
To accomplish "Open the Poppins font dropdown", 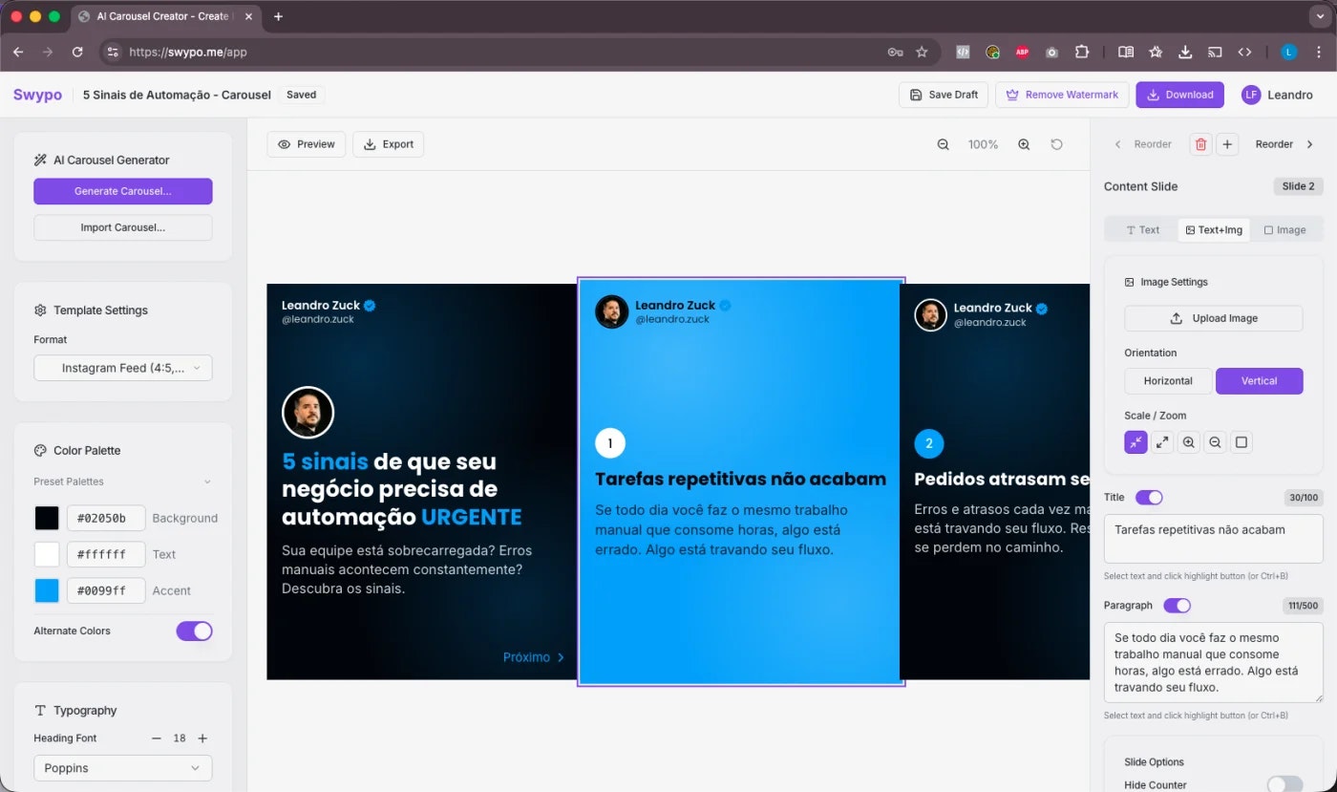I will [122, 767].
